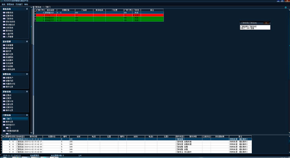The image size is (290, 158).
Task: Expand the 深圳捷贝尔 tree node
Action: click(x=4, y=125)
